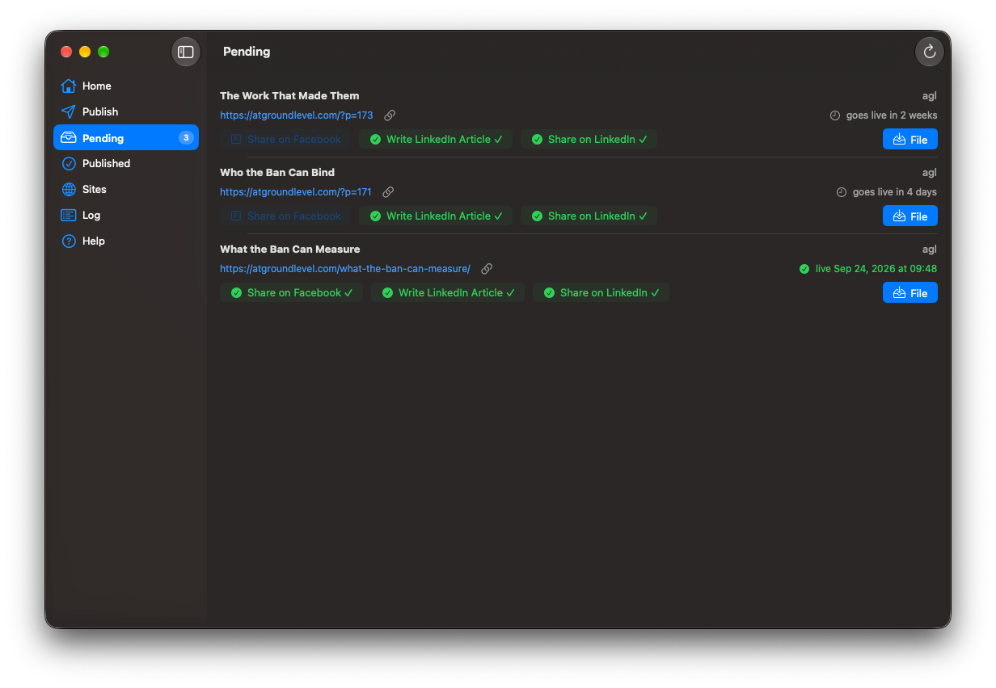Click the Pending count badge showing 3
The width and height of the screenshot is (996, 688).
click(186, 137)
